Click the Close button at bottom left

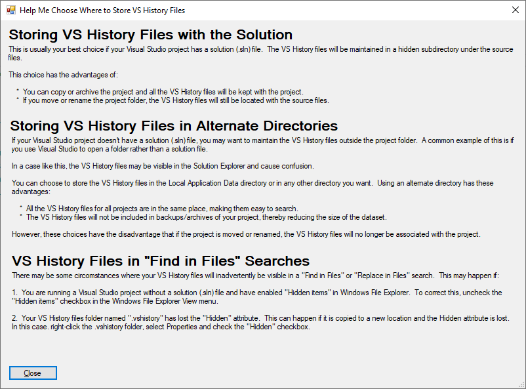pos(33,373)
